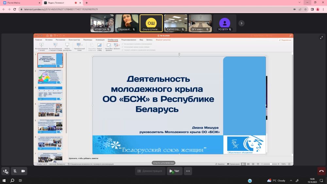Switch to the Почта Mail.ru browser tab
The height and width of the screenshot is (184, 327).
pos(21,3)
